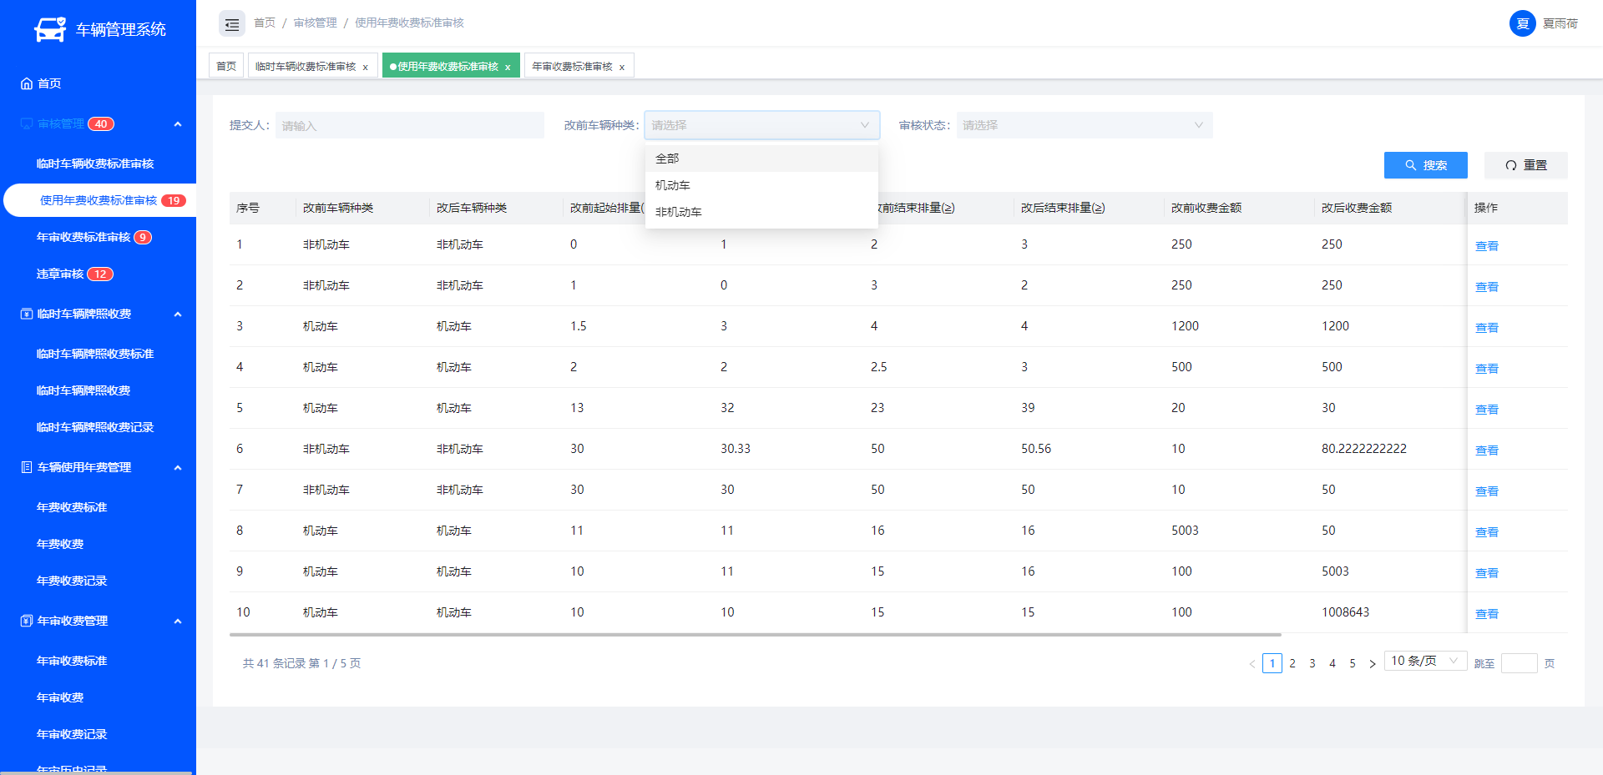Open 年费收费记录 in the sidebar
The width and height of the screenshot is (1603, 775).
click(x=72, y=581)
